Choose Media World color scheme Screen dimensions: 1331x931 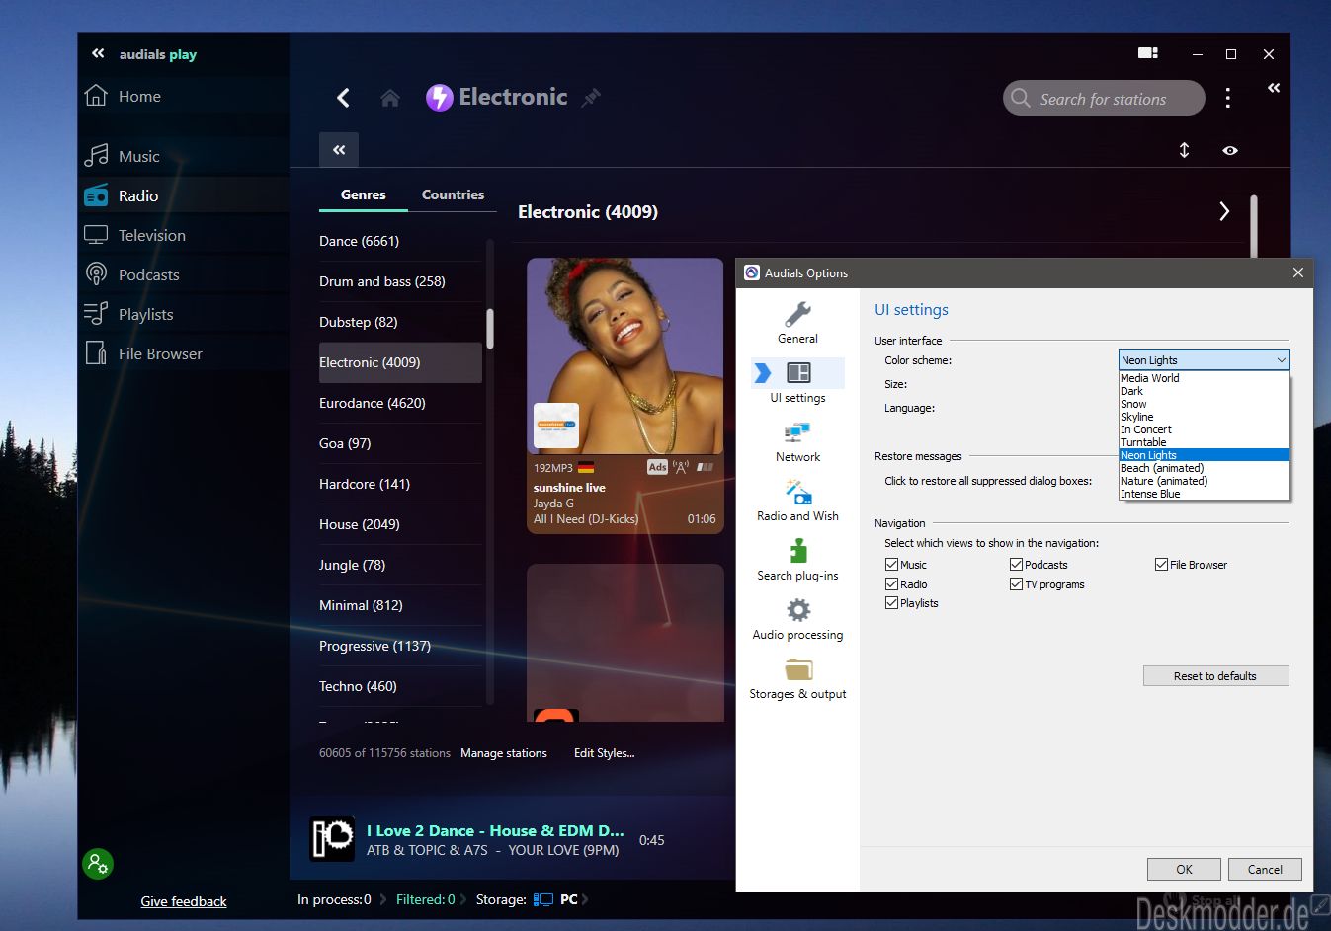point(1204,378)
